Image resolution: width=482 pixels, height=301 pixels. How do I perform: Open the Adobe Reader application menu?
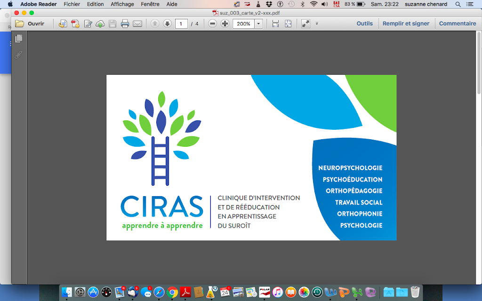(x=39, y=4)
